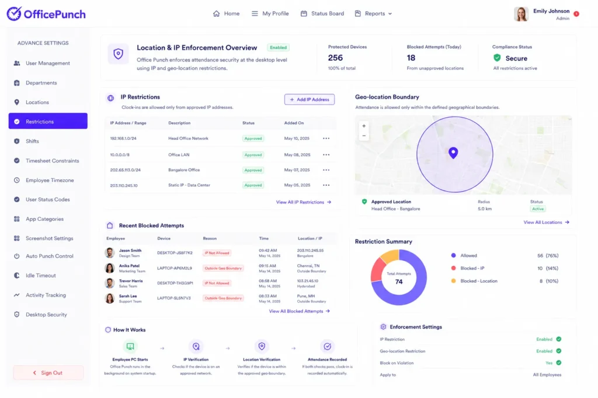Click the Allowed purple legend dot
Screen dimensions: 598x398
tap(453, 256)
